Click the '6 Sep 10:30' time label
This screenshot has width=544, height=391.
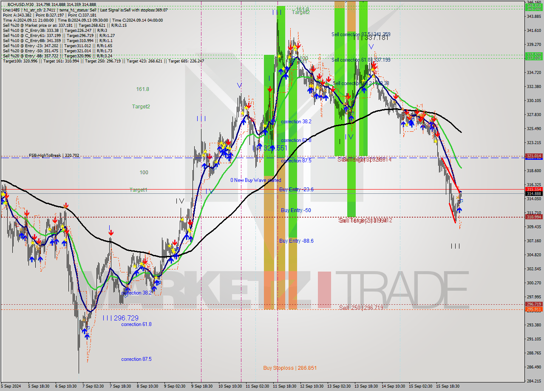pyautogui.click(x=66, y=386)
